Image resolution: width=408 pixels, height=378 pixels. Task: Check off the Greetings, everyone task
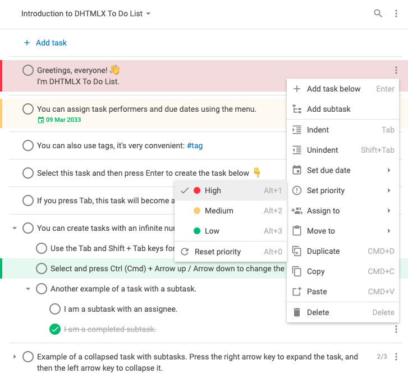click(x=28, y=70)
